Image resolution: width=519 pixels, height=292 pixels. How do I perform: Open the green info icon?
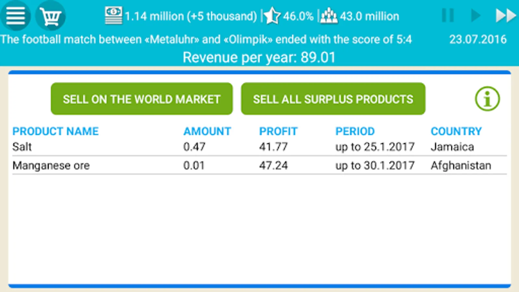click(487, 99)
